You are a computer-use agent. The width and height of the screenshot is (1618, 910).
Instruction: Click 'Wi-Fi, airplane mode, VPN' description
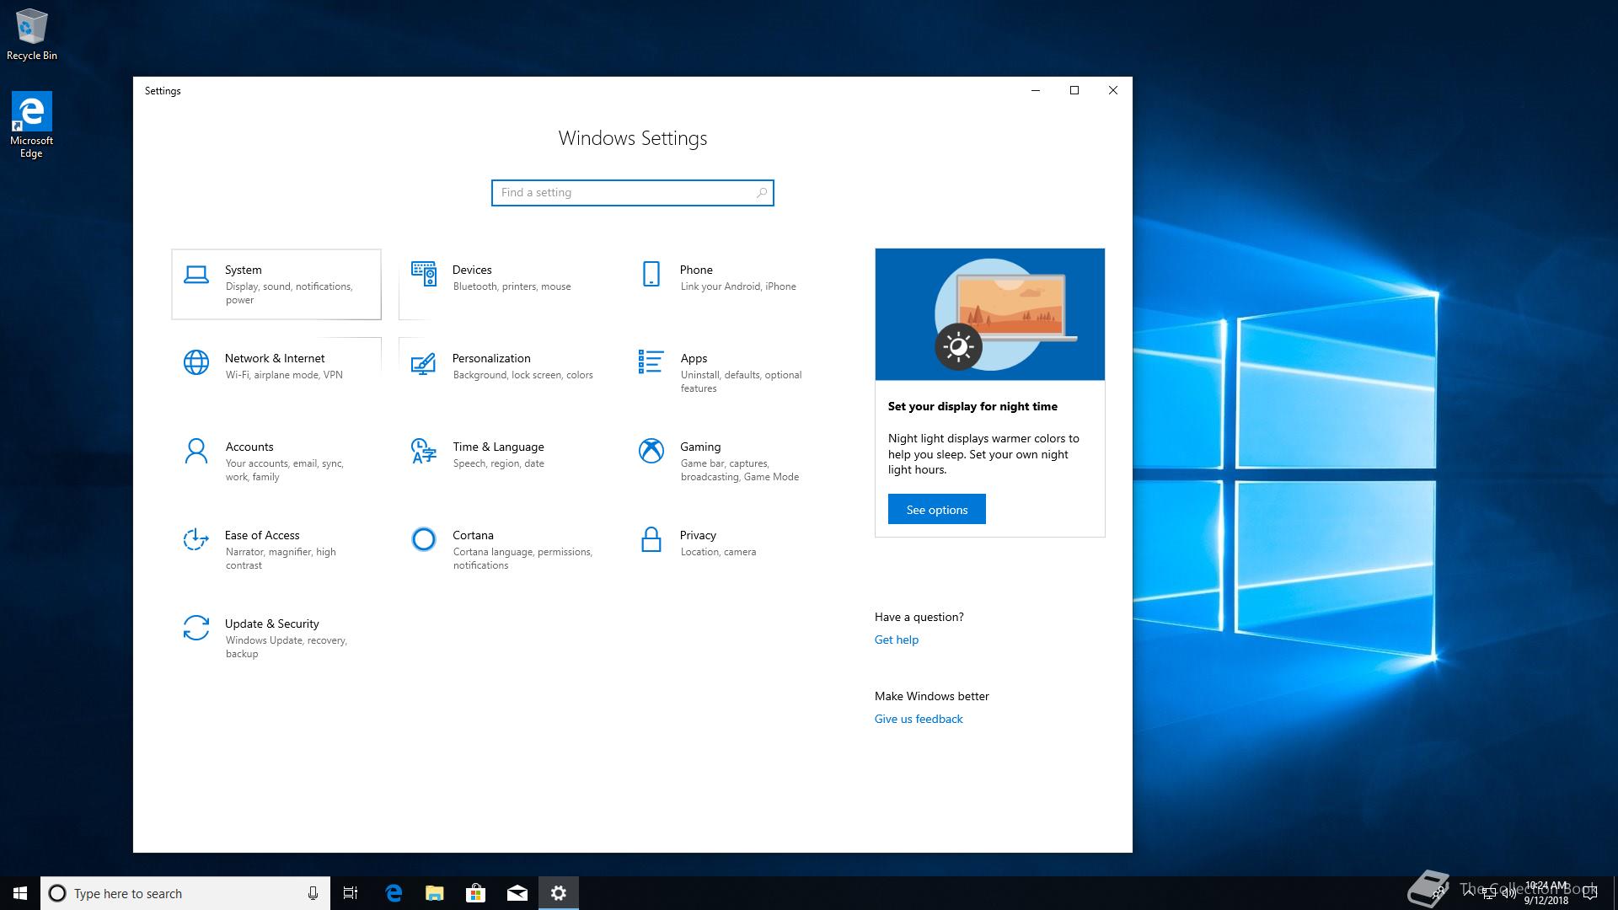click(284, 375)
